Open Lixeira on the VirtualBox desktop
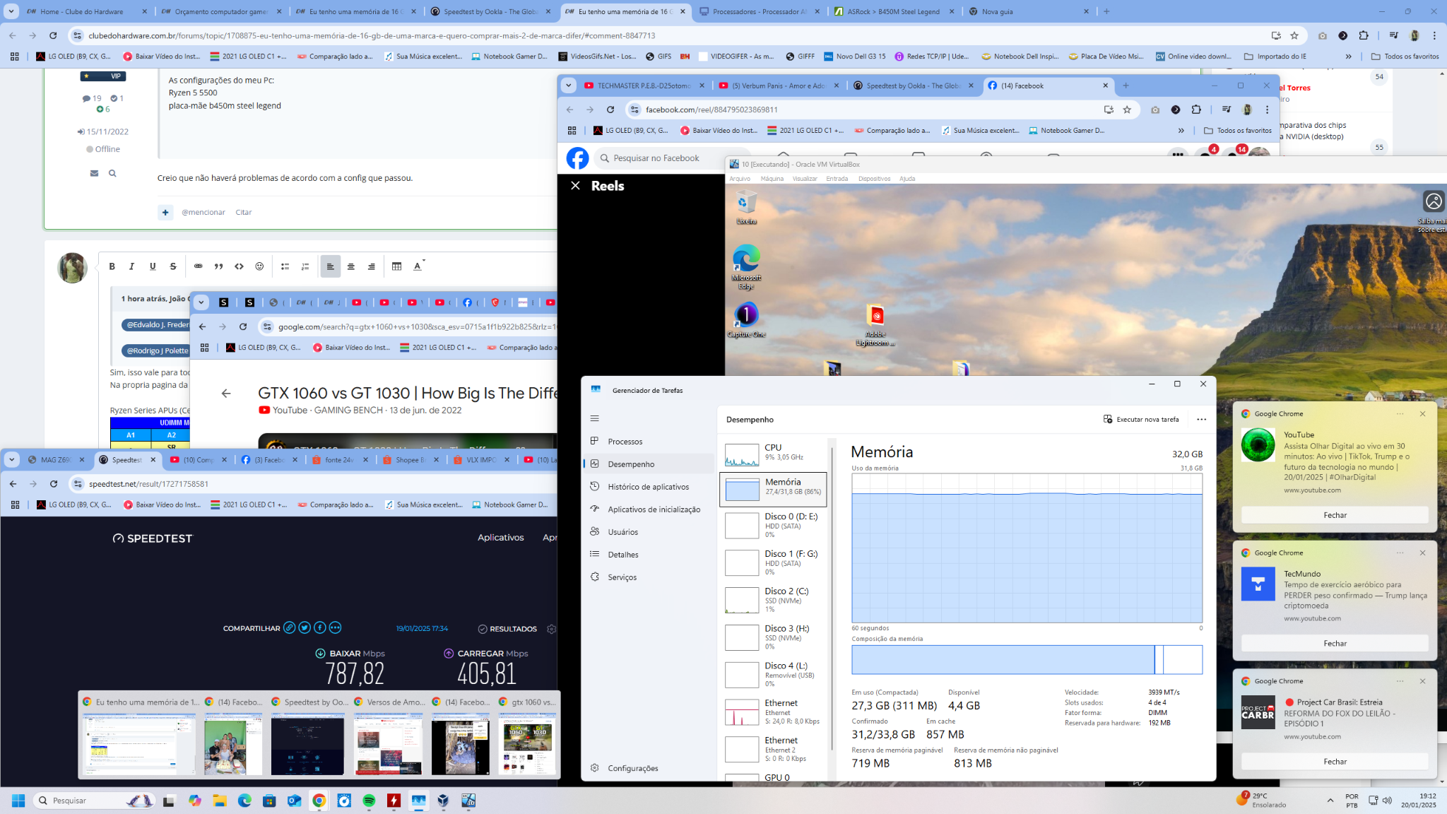 click(x=746, y=208)
